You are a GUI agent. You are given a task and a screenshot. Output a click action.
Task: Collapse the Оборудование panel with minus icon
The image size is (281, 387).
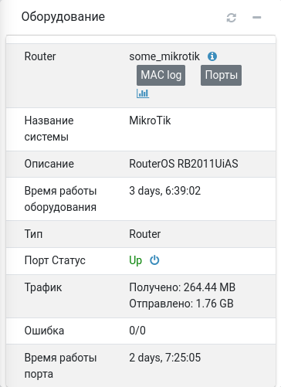[256, 18]
